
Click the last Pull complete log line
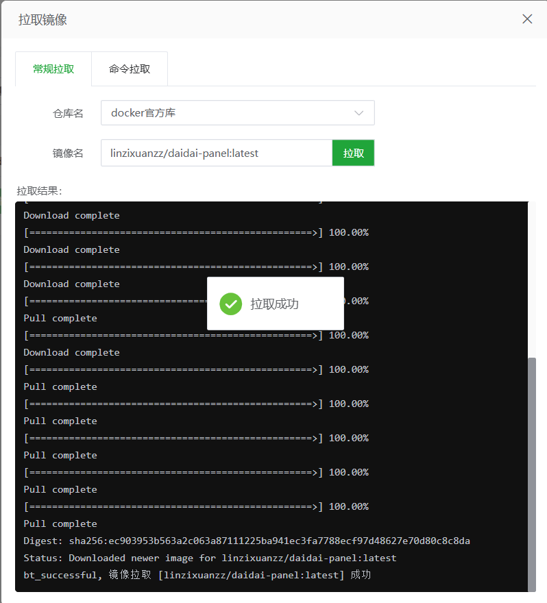(x=60, y=524)
